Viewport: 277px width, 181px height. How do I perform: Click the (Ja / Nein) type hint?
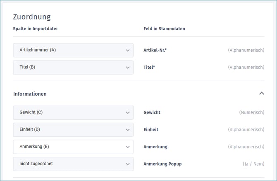coord(253,164)
